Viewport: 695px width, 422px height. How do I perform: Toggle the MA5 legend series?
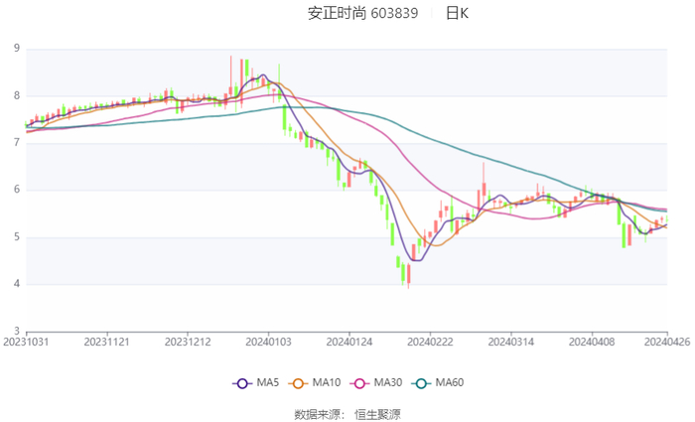coord(255,382)
